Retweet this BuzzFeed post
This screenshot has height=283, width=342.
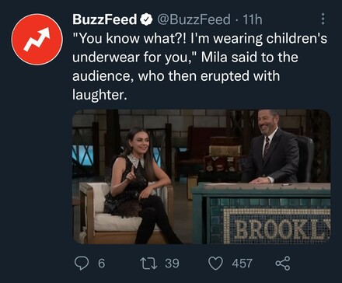[x=148, y=263]
